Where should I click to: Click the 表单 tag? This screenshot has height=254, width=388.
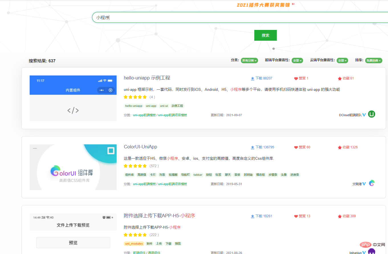tap(237, 175)
